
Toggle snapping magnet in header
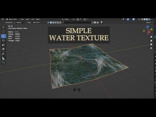78,19
